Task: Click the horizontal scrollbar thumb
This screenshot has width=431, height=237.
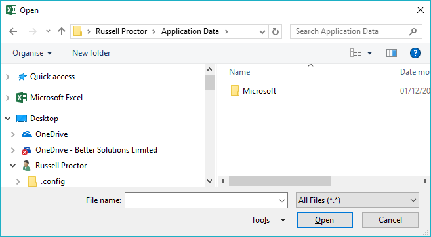Action: (280, 181)
